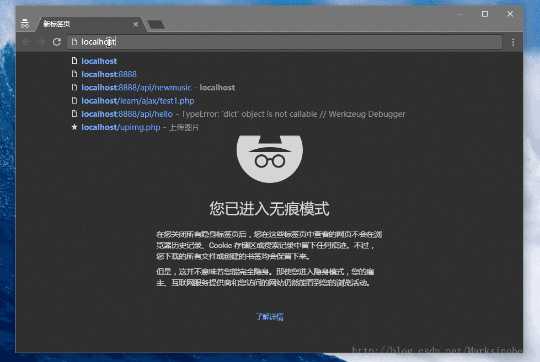
Task: Click the address bar containing localhost
Action: [285, 42]
